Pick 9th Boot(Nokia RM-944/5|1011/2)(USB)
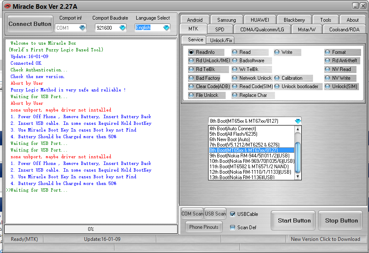The image size is (369, 253). tap(251, 156)
